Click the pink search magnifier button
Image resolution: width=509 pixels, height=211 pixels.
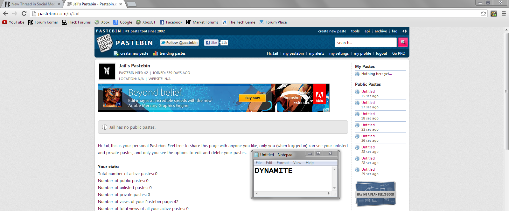point(403,42)
